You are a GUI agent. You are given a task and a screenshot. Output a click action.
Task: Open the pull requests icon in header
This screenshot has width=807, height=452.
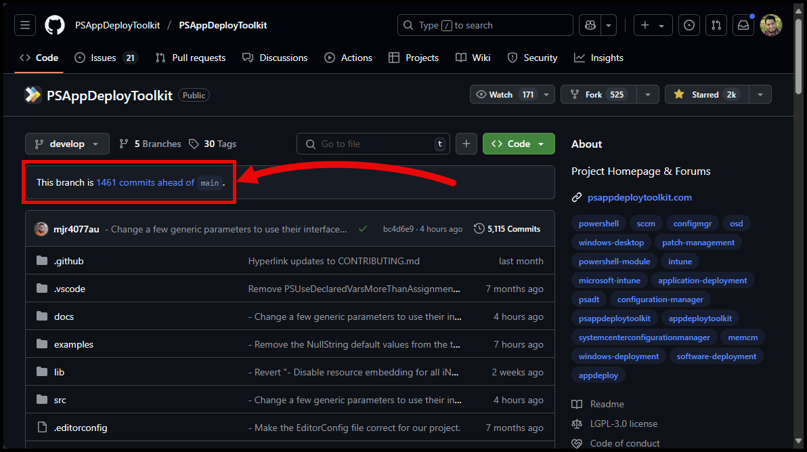click(x=716, y=25)
